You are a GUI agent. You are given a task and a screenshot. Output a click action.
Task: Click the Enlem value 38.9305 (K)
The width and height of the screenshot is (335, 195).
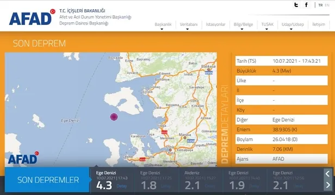tap(285, 129)
